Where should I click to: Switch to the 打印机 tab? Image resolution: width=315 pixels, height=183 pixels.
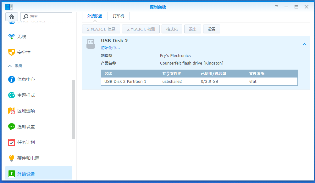[119, 16]
